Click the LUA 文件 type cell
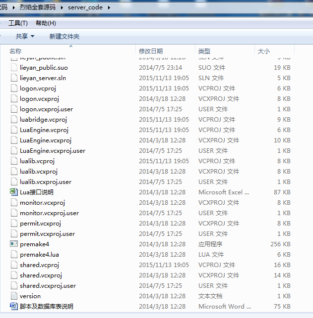 (211, 255)
